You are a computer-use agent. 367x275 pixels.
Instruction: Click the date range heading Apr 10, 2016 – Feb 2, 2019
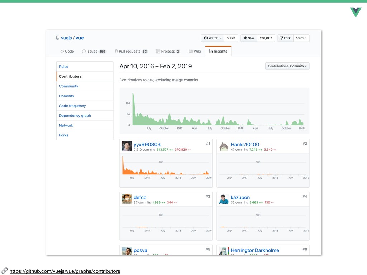(156, 66)
